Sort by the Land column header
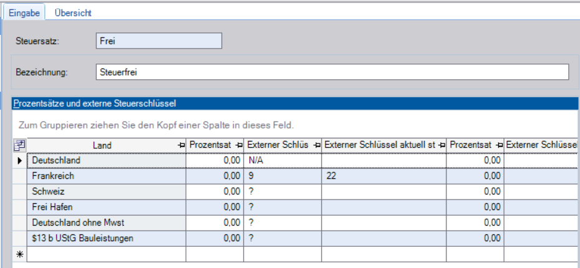The image size is (580, 268). (x=102, y=145)
